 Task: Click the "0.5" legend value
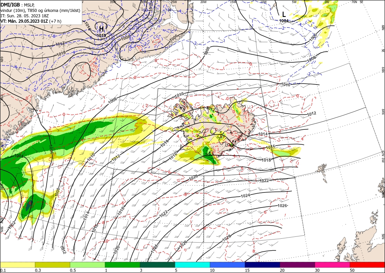click(x=73, y=270)
